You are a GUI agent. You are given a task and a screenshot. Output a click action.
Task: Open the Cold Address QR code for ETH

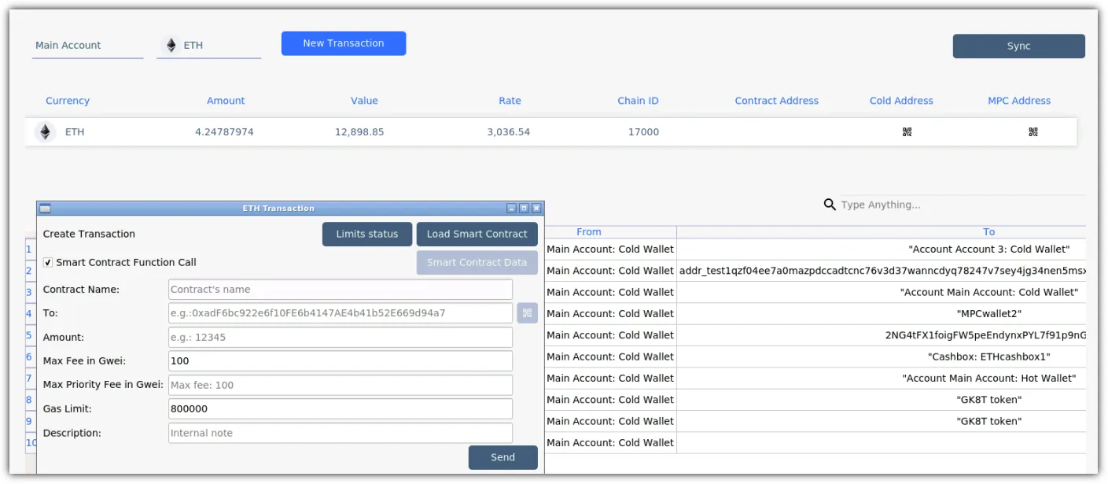(x=907, y=132)
